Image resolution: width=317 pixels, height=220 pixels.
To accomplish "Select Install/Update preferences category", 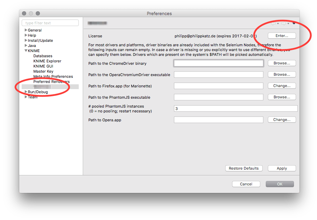I will 41,40.
